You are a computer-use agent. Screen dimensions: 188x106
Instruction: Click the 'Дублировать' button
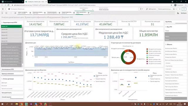(x=151, y=9)
